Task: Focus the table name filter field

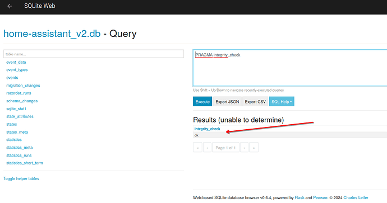Action: click(x=94, y=54)
